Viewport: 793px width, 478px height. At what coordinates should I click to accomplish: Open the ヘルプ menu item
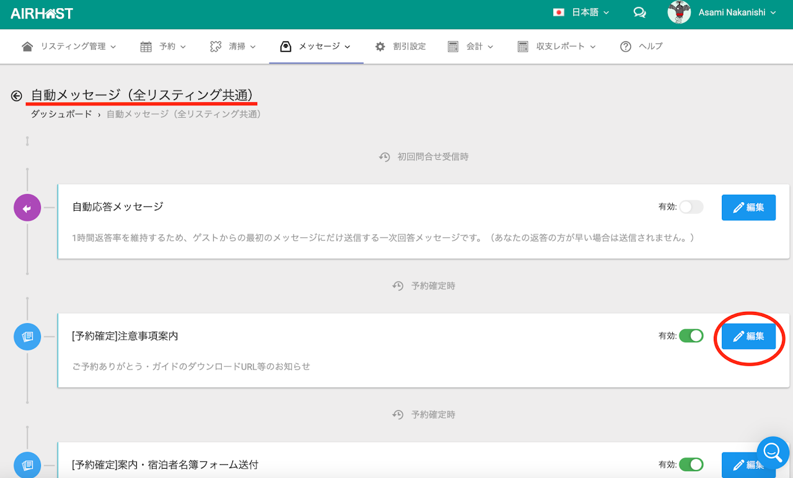coord(642,46)
